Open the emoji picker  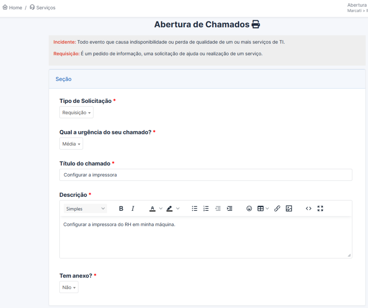(x=249, y=209)
